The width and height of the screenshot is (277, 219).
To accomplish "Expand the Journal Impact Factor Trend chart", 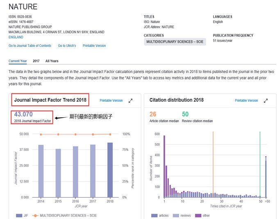I will click(131, 100).
